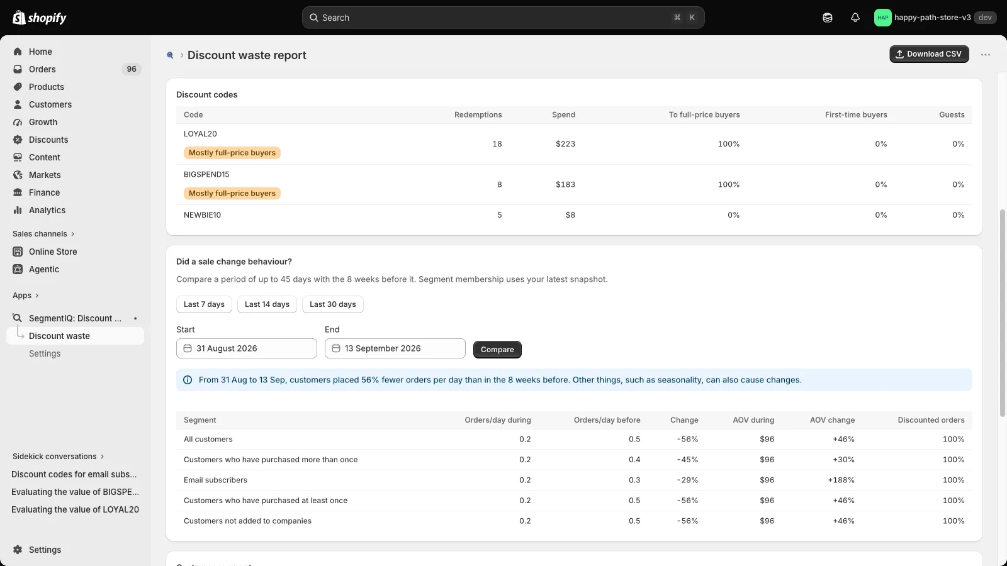
Task: Click the Download CSV button
Action: [x=929, y=54]
